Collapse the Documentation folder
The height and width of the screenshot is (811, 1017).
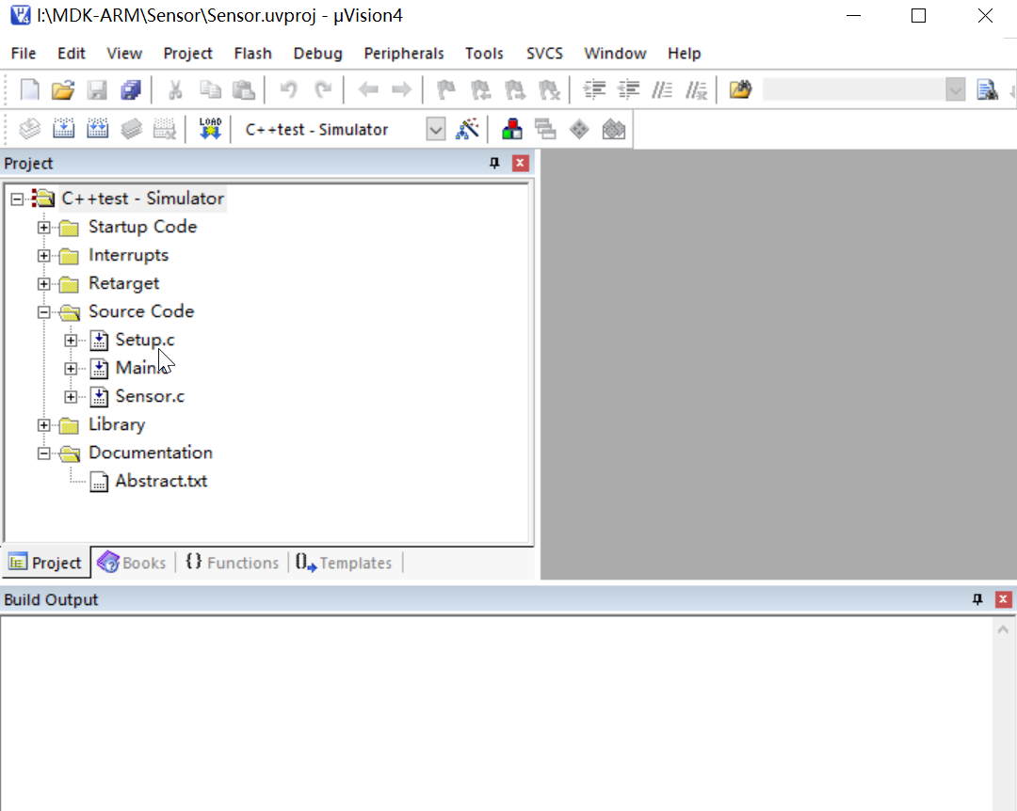pyautogui.click(x=43, y=453)
